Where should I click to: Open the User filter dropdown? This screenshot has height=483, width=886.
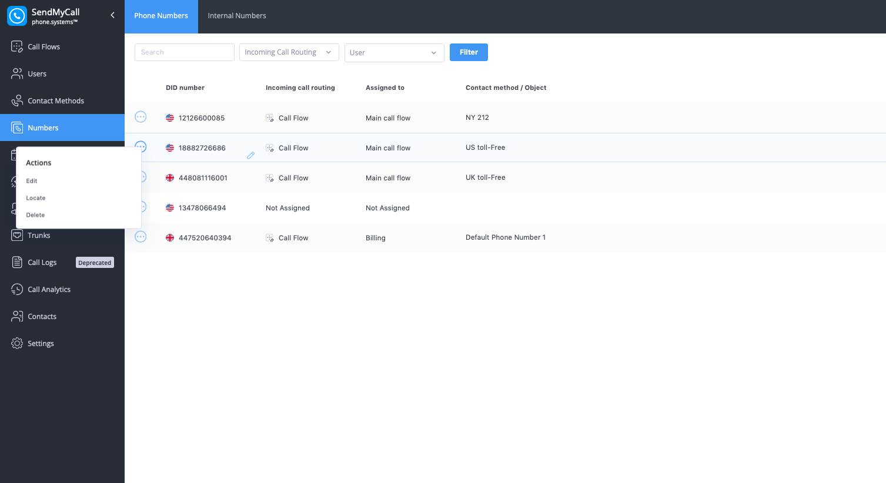[x=394, y=52]
